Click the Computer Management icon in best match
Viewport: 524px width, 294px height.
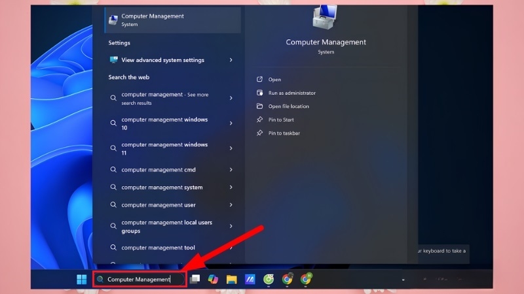pyautogui.click(x=113, y=20)
